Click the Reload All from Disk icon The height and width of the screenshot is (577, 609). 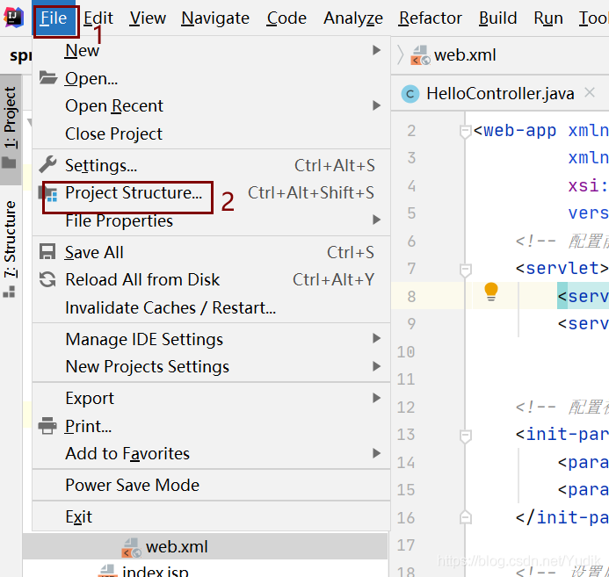pos(48,279)
